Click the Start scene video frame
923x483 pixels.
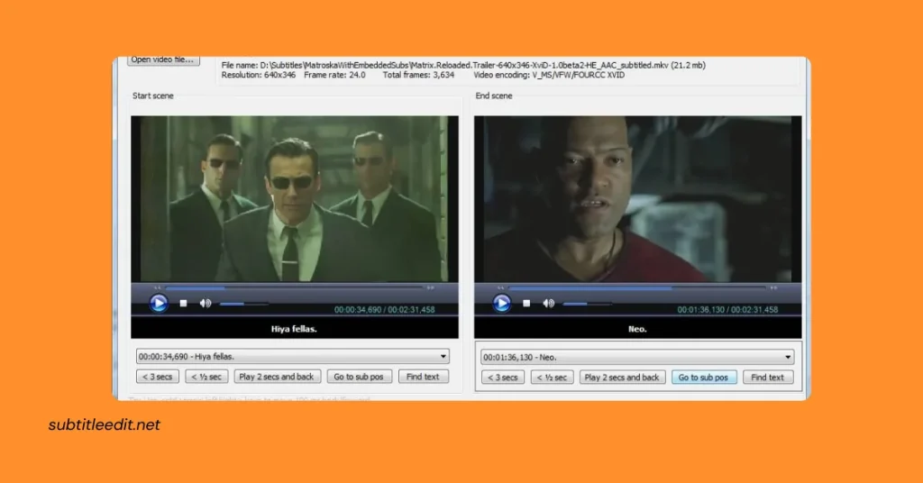pos(295,199)
